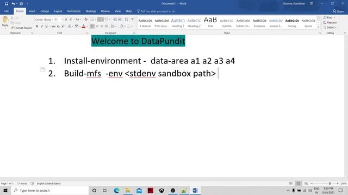Image resolution: width=348 pixels, height=195 pixels.
Task: Open the font name combo box
Action: tap(44, 19)
